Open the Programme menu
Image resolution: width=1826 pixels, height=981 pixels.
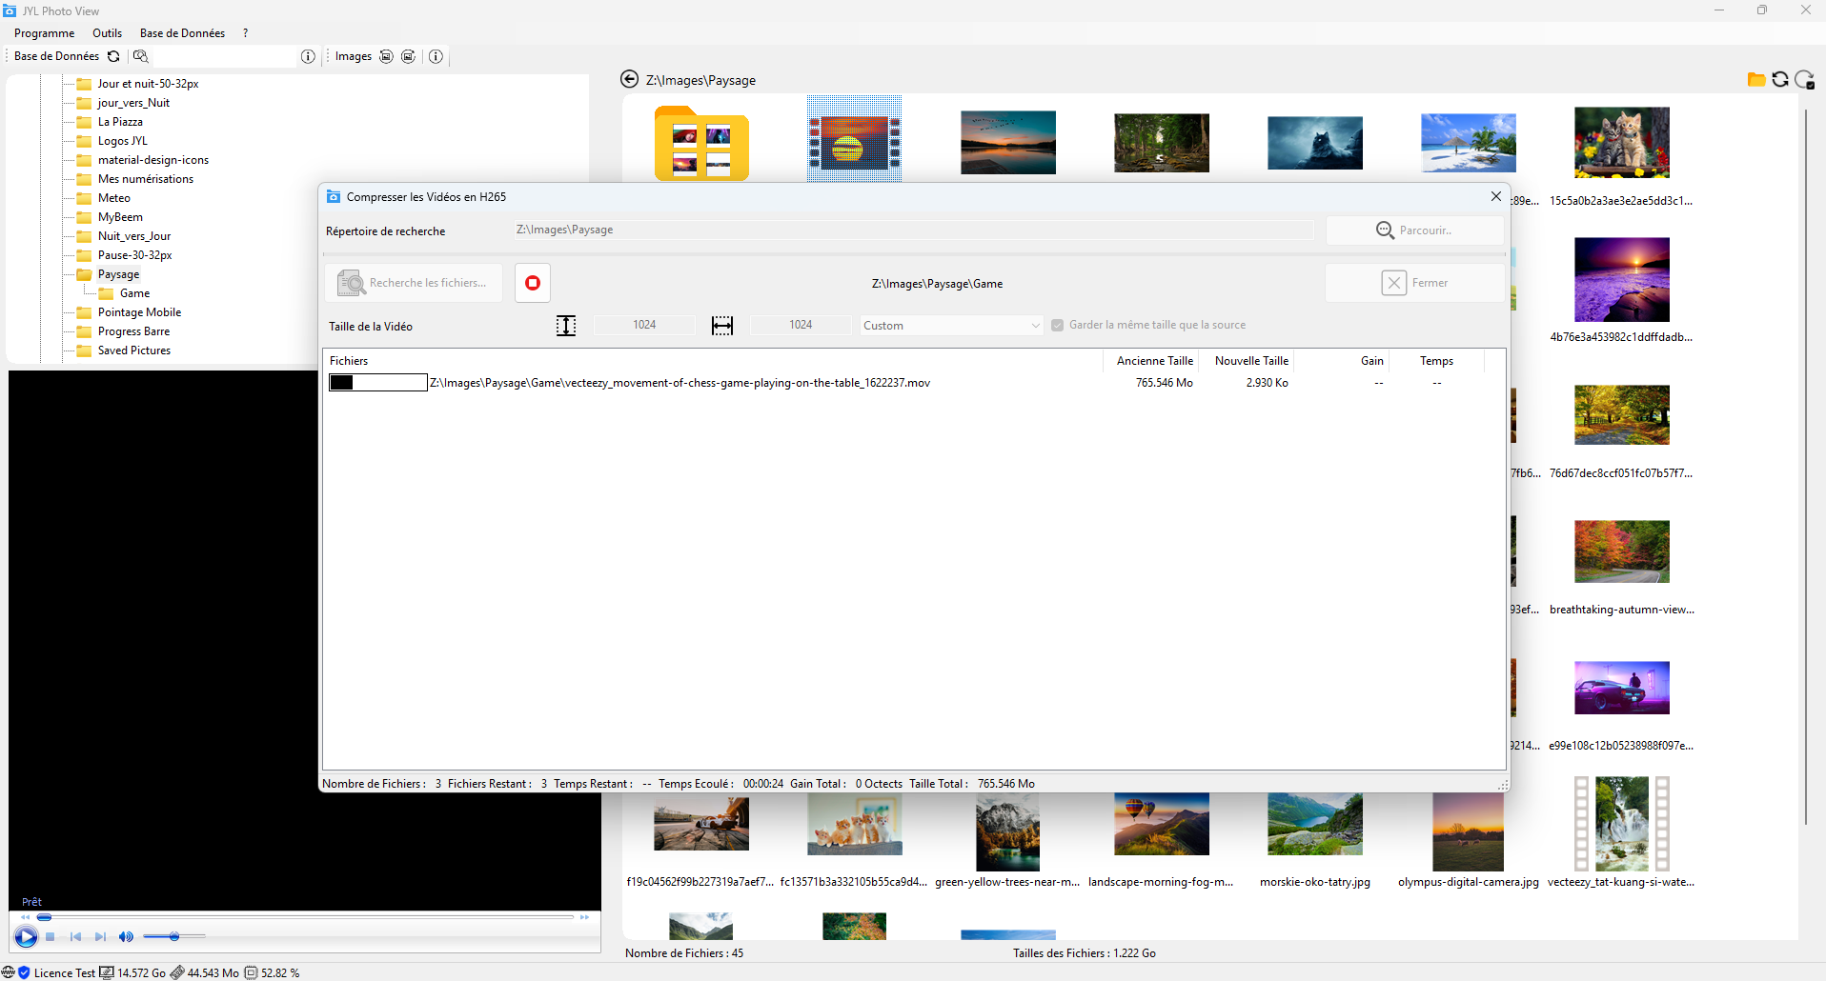(x=44, y=33)
